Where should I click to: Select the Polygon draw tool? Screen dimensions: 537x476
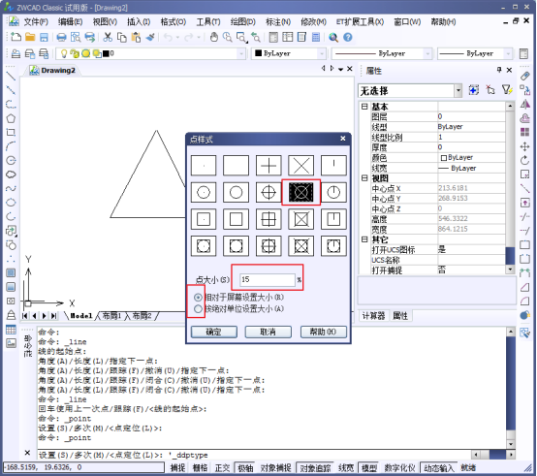point(11,118)
